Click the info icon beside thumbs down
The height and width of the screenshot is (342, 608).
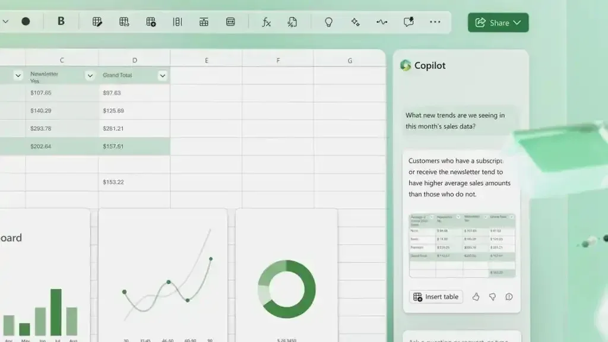tap(509, 297)
